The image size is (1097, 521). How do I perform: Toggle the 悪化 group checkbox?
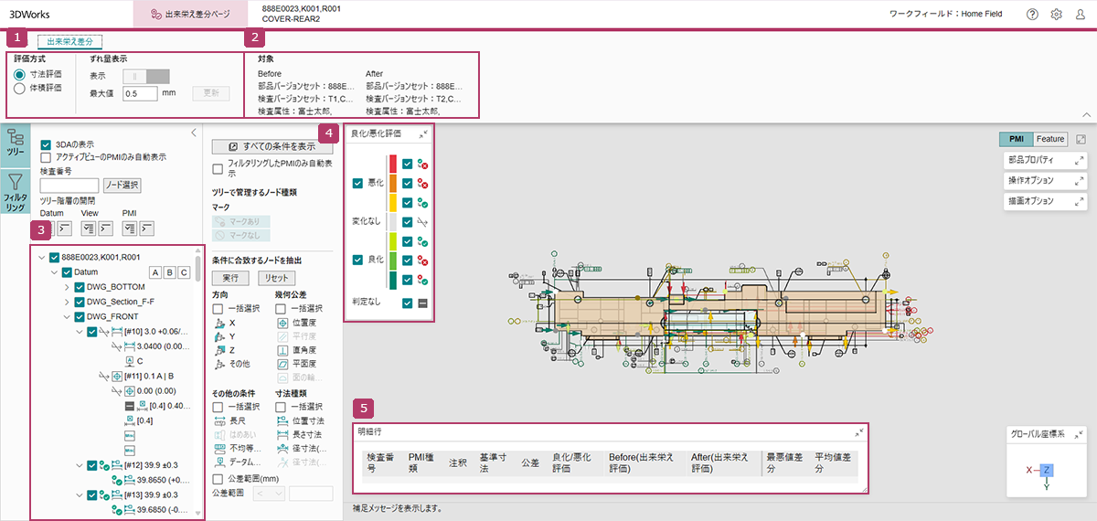coord(357,183)
